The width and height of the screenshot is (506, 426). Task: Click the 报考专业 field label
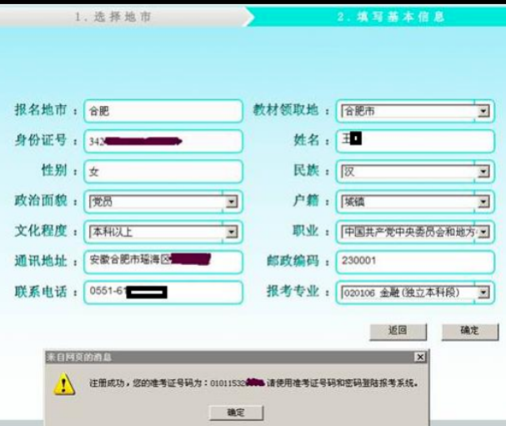click(x=293, y=291)
